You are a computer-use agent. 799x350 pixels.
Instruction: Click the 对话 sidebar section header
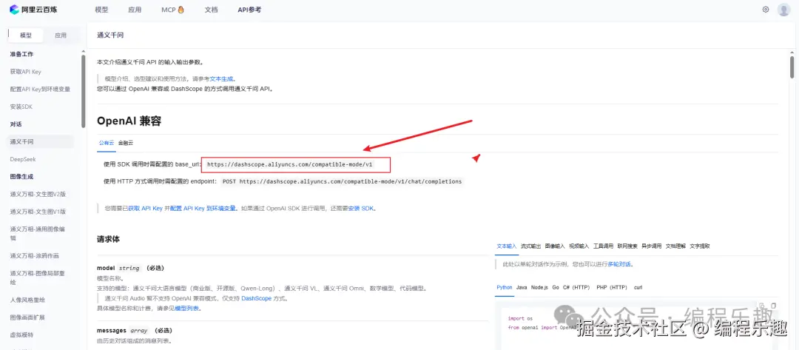coord(16,124)
